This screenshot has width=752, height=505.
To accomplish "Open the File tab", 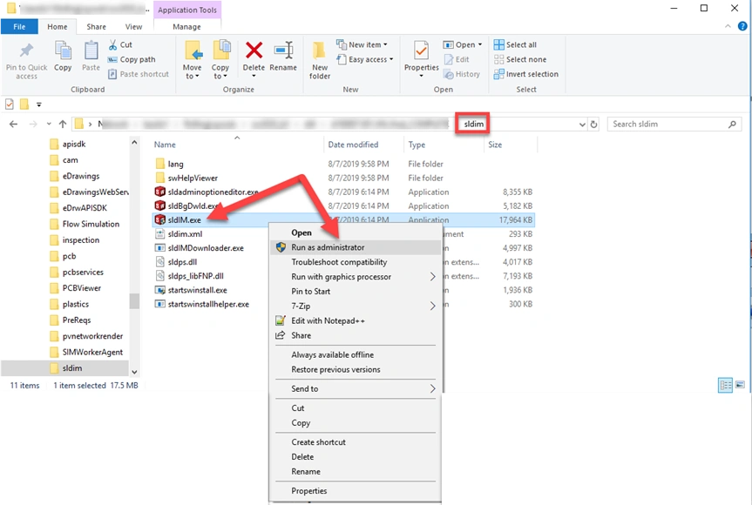I will [19, 27].
